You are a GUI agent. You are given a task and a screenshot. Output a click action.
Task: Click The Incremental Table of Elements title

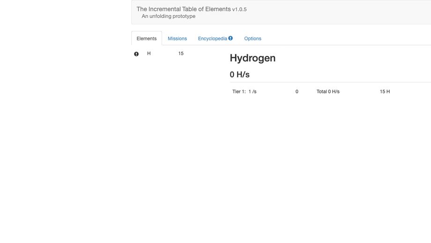pos(184,9)
